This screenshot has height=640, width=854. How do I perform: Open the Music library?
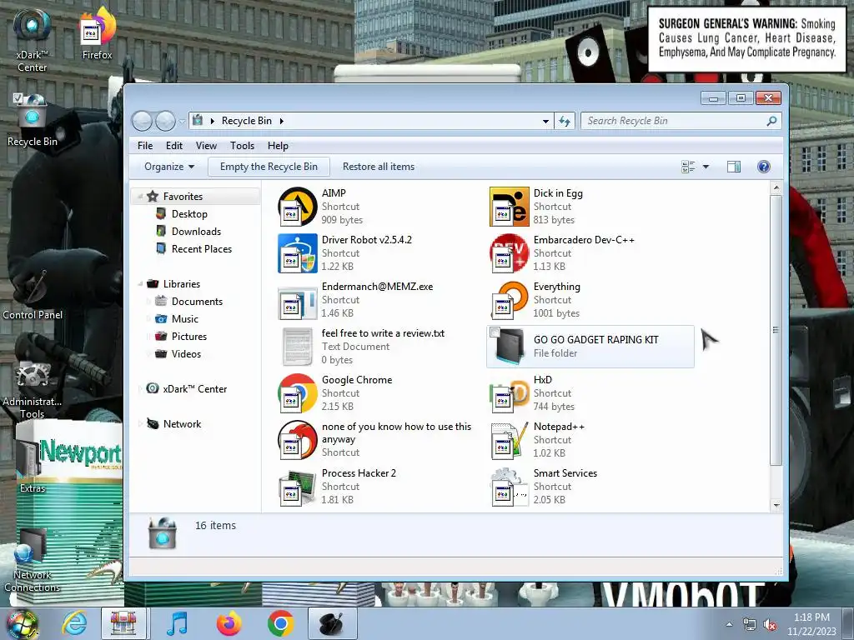184,319
